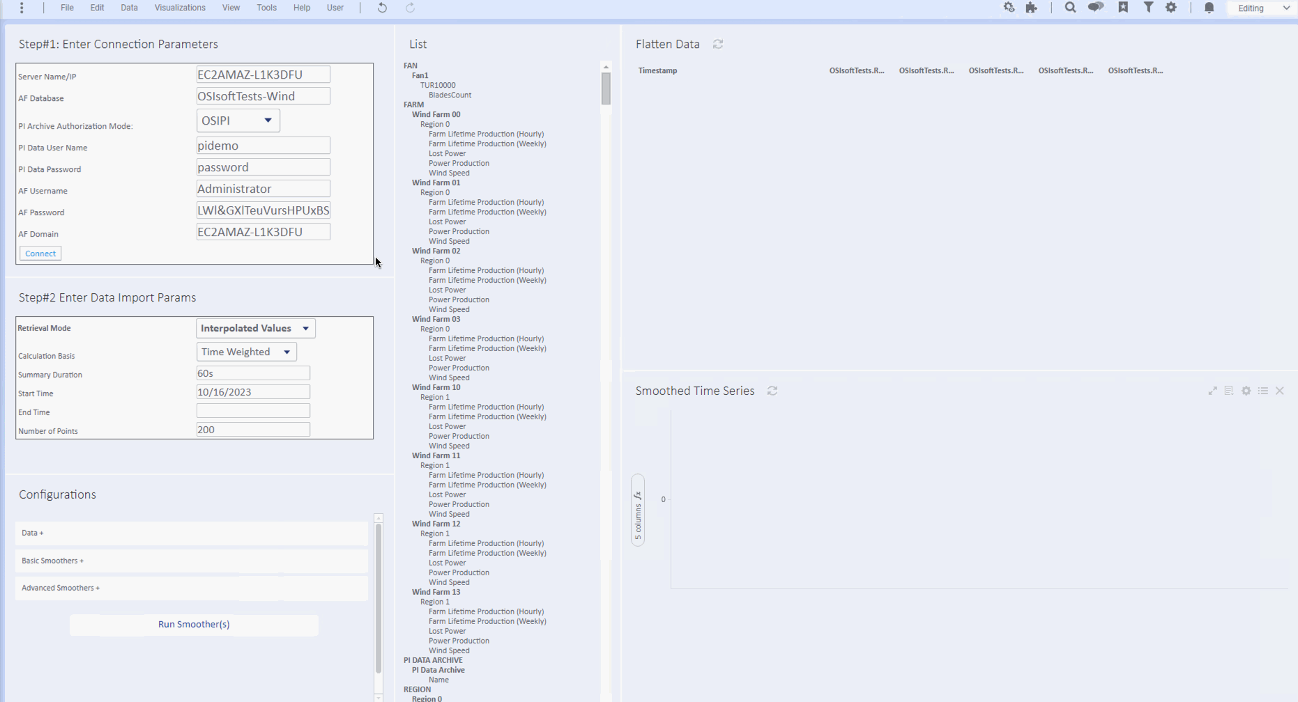Open the chat bubbles comments icon
Screen dimensions: 1298x702
pos(1096,8)
